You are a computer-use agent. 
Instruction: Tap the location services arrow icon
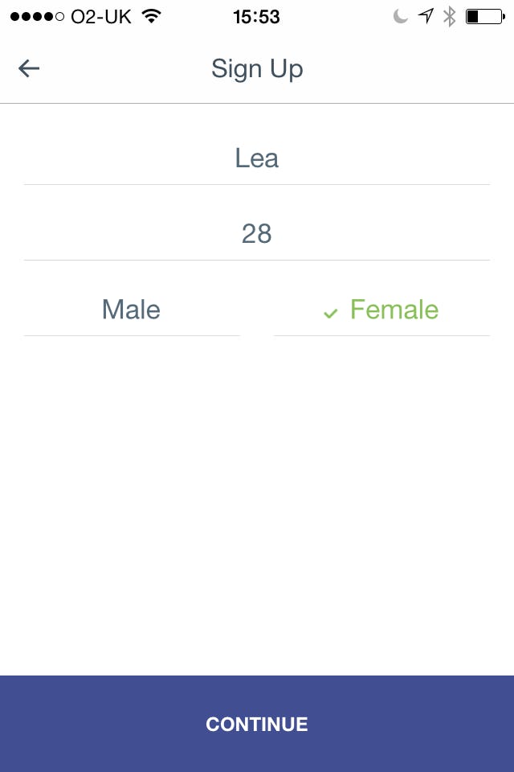tap(426, 16)
